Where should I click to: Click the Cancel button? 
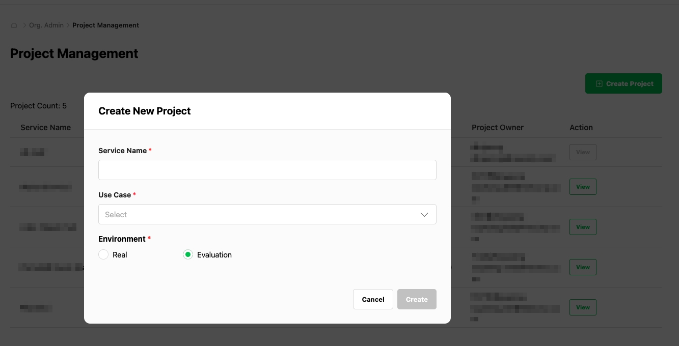373,299
